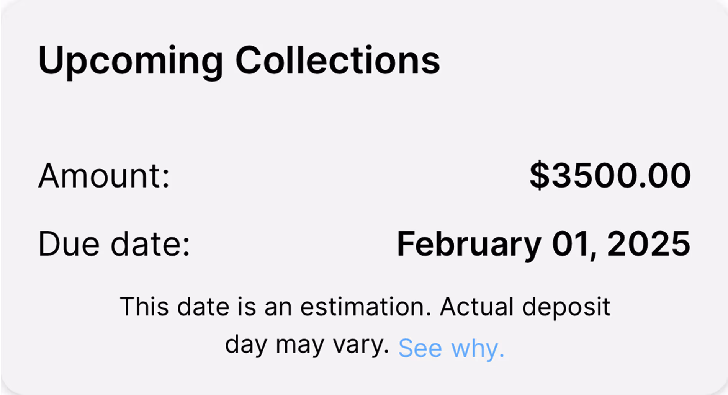This screenshot has width=728, height=395.
Task: Click the word "See" in the blue link
Action: point(420,348)
